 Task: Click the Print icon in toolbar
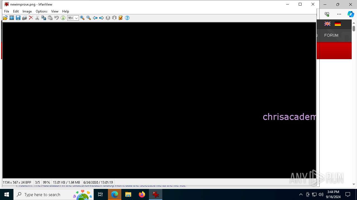click(x=25, y=18)
